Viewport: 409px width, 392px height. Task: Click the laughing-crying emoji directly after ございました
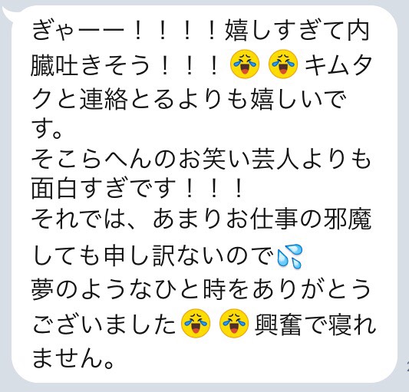[196, 323]
